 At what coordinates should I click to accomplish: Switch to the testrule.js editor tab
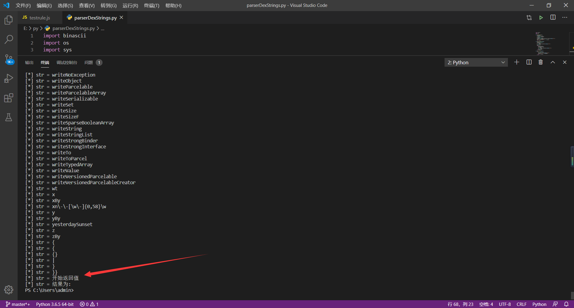coord(39,18)
